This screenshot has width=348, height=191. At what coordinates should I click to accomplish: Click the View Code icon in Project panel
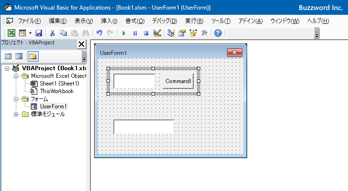8,56
